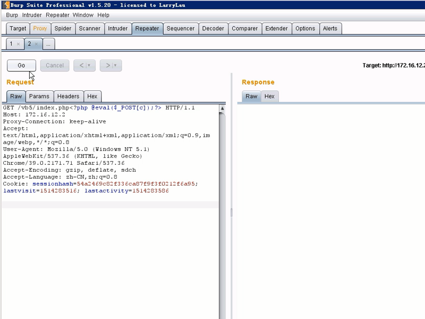Switch to the Proxy tab
425x319 pixels.
[40, 29]
